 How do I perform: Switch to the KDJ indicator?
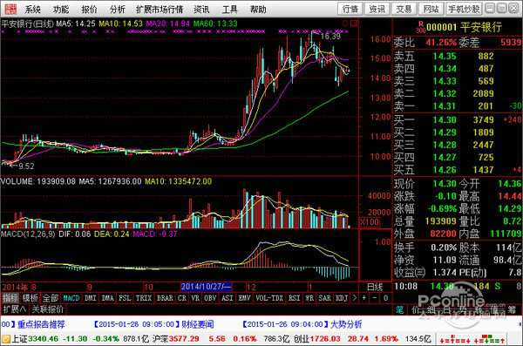342,298
